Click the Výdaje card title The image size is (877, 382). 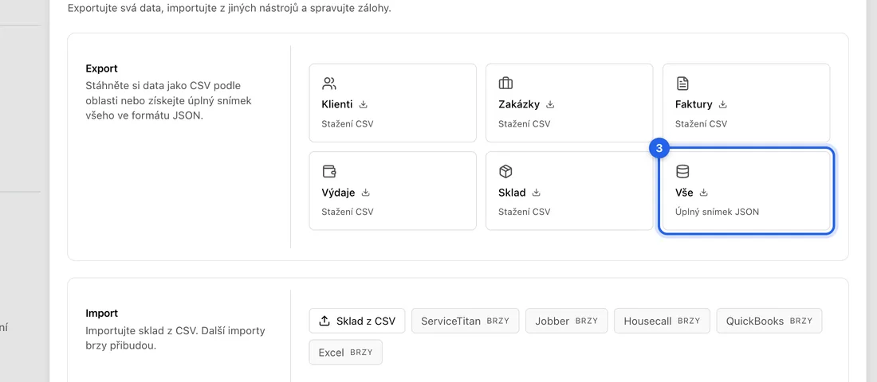(x=338, y=193)
